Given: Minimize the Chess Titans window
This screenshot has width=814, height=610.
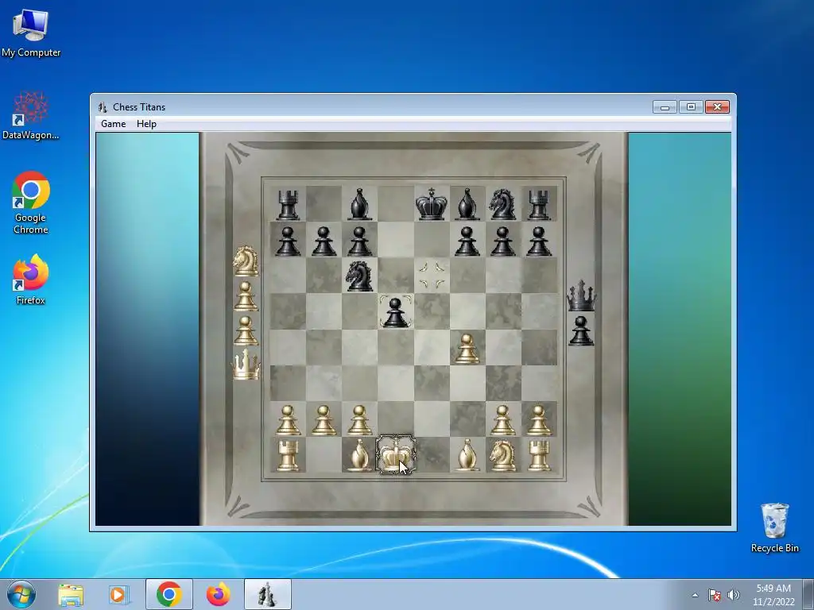Looking at the screenshot, I should (x=665, y=107).
